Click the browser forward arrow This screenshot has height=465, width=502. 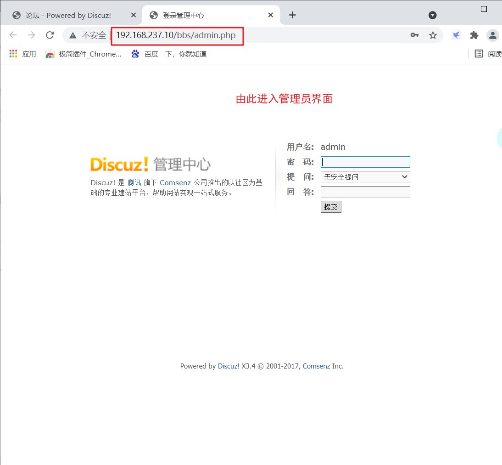pos(31,35)
